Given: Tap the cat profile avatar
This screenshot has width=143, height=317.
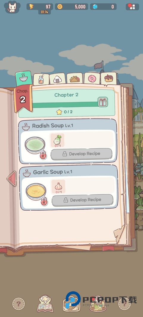Looking at the screenshot, I should click(x=12, y=7).
